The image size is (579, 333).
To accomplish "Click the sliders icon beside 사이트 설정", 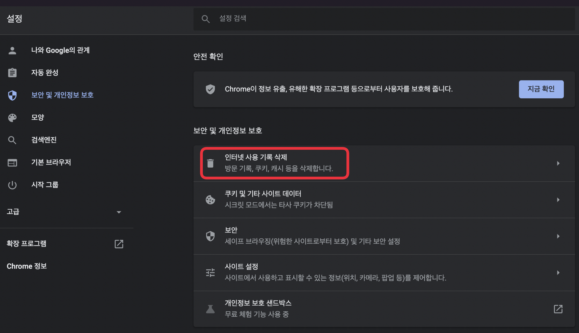I will (210, 273).
